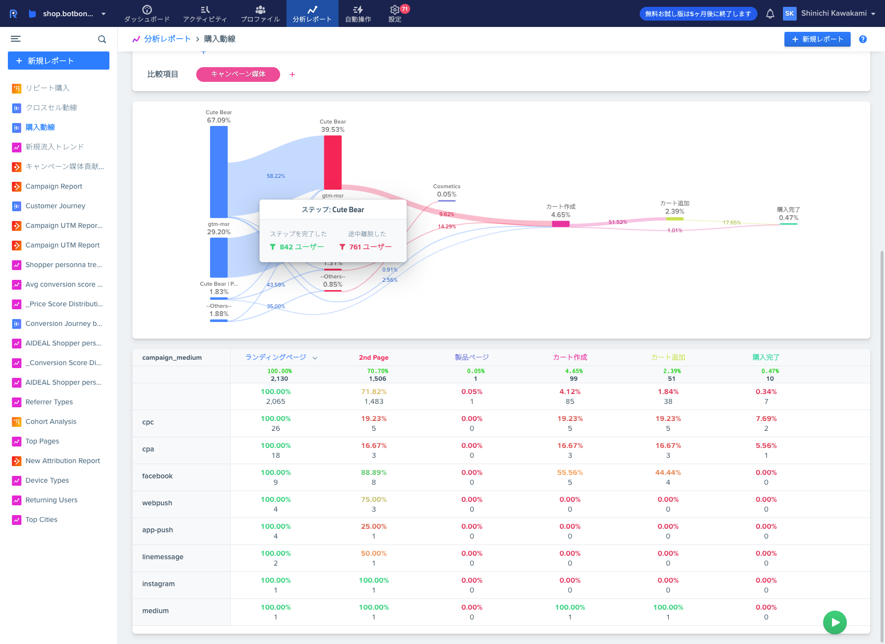The image size is (885, 644).
Task: Select the cpc row label
Action: [148, 422]
